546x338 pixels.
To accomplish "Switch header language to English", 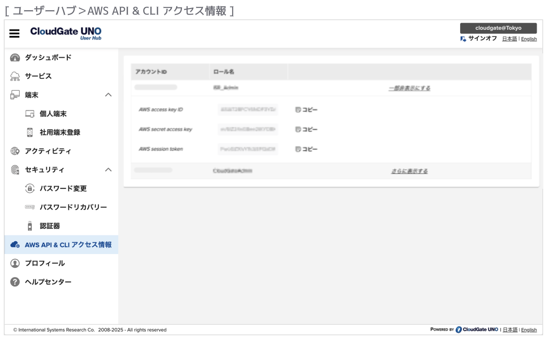I will pos(529,39).
